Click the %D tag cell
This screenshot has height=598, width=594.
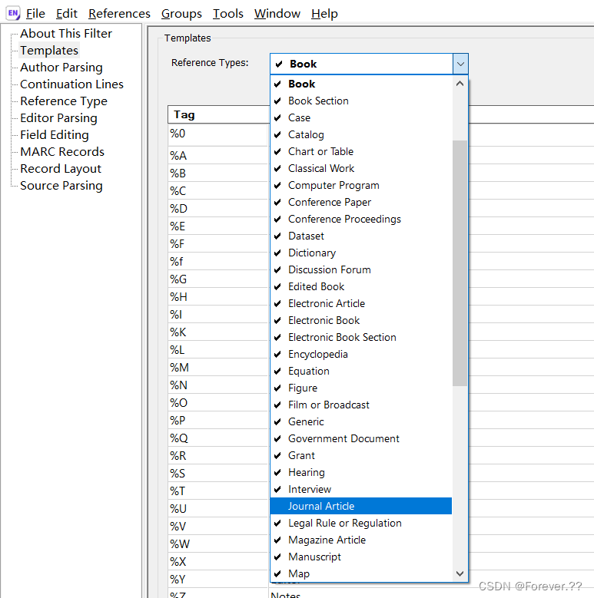click(217, 209)
